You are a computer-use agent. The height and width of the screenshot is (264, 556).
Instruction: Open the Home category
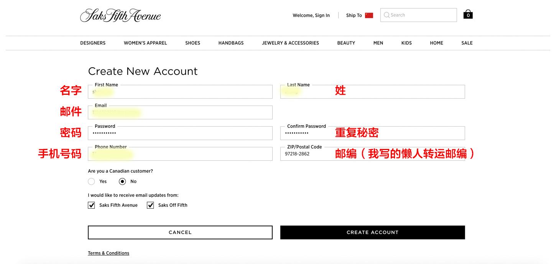436,43
